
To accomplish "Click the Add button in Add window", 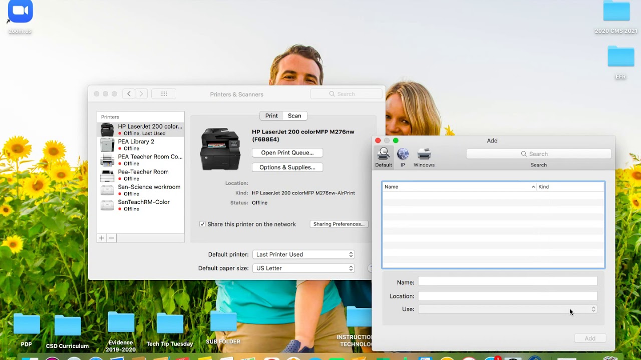I will coord(590,338).
